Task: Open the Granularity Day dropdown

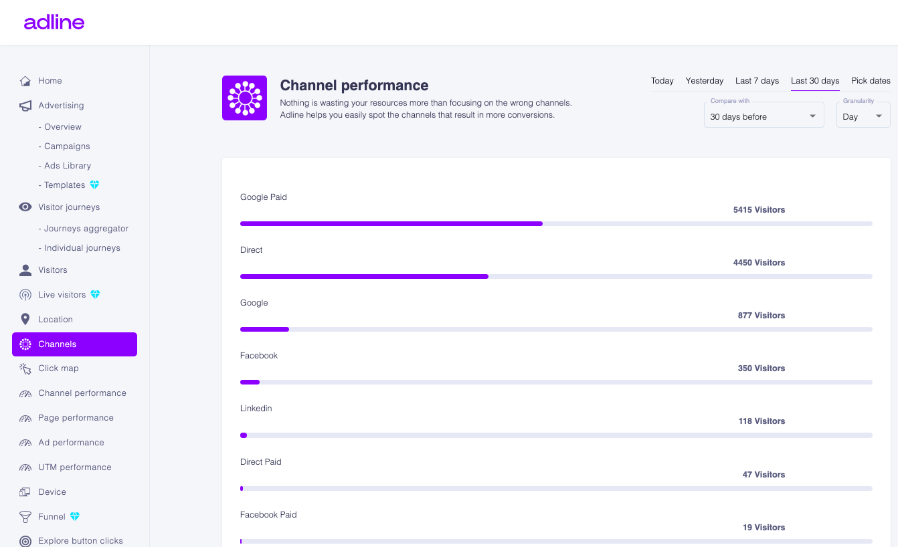Action: [x=863, y=115]
